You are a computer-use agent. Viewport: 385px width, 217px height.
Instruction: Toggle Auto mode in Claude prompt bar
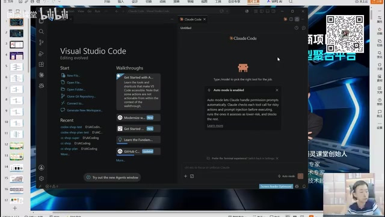point(286,176)
